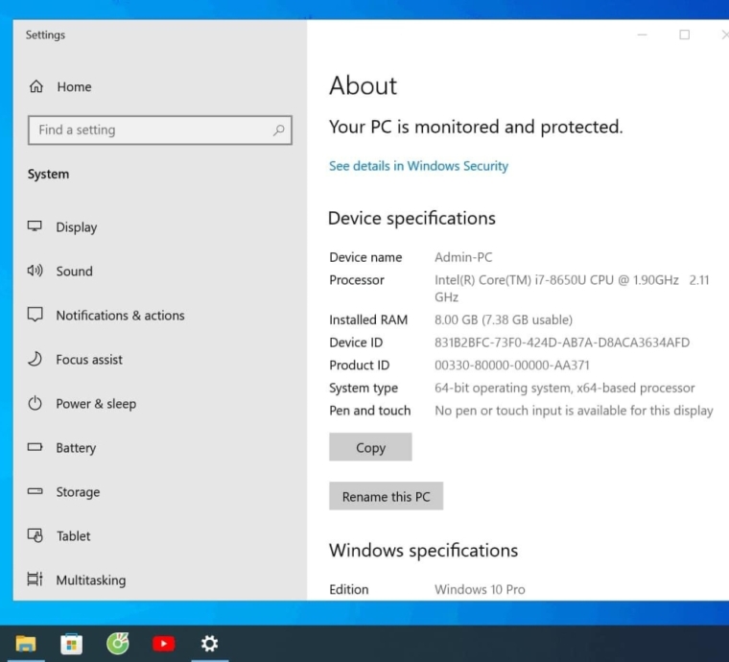
Task: Click the Multitasking icon in sidebar
Action: (35, 579)
